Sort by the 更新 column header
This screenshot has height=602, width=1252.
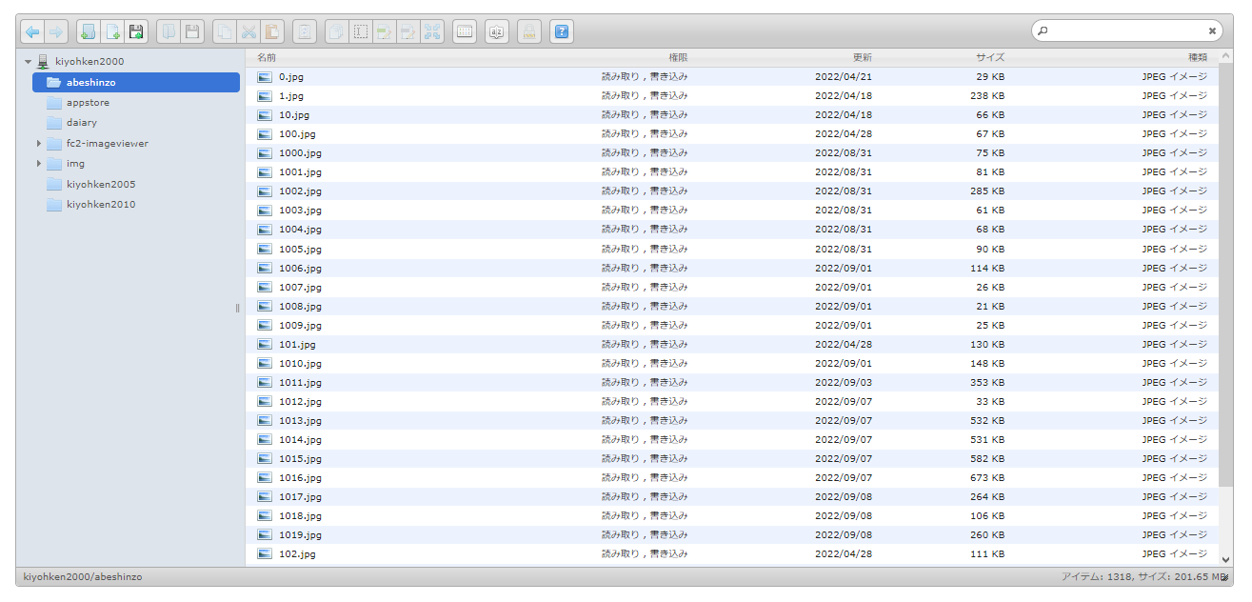[x=862, y=58]
